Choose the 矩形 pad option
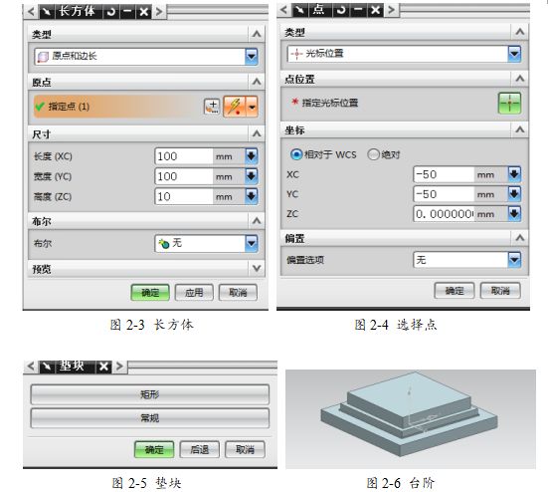The image size is (548, 492). 150,394
